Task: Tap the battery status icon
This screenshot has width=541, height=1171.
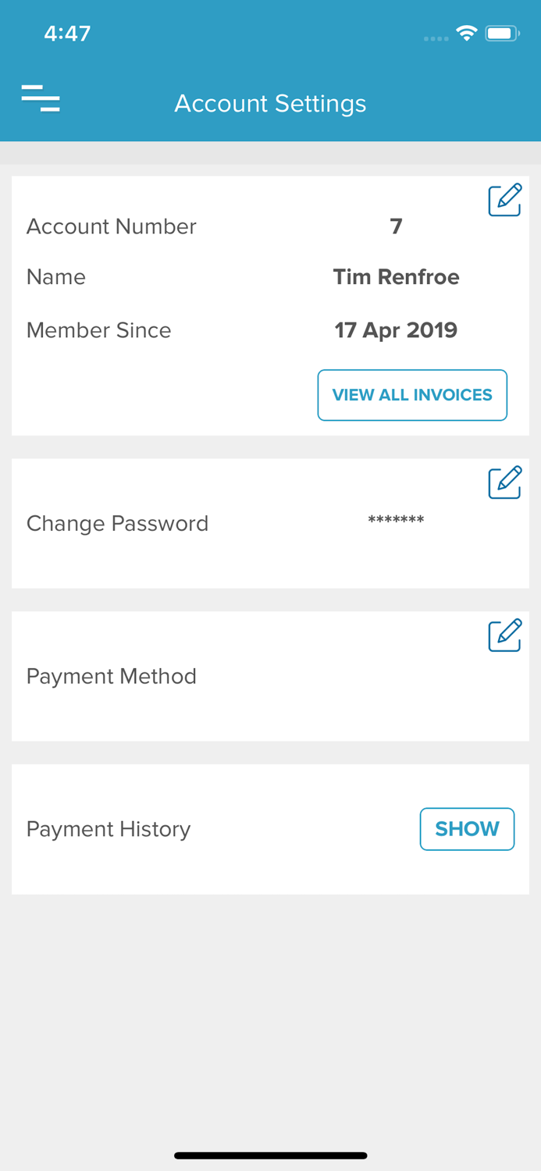Action: click(x=502, y=34)
